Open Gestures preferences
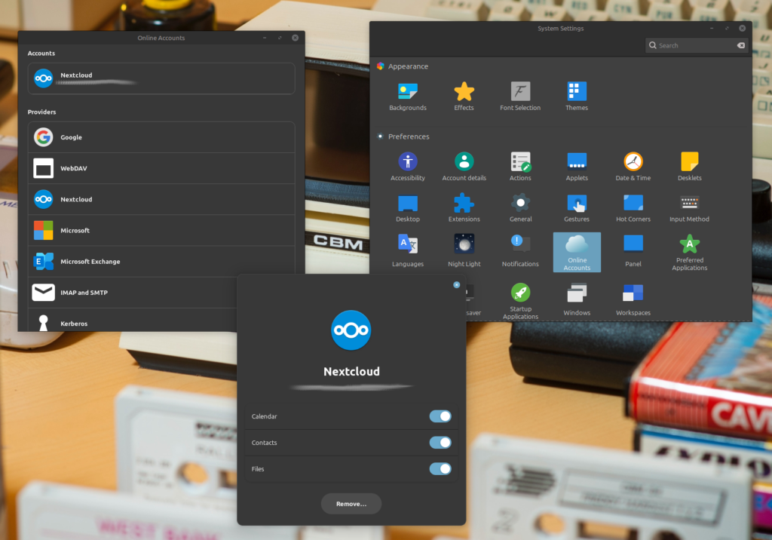This screenshot has width=772, height=540. [x=577, y=208]
